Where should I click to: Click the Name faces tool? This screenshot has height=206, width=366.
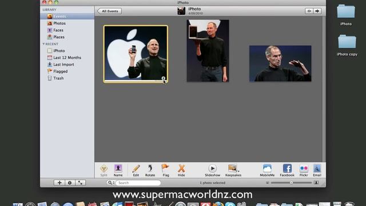pos(118,171)
